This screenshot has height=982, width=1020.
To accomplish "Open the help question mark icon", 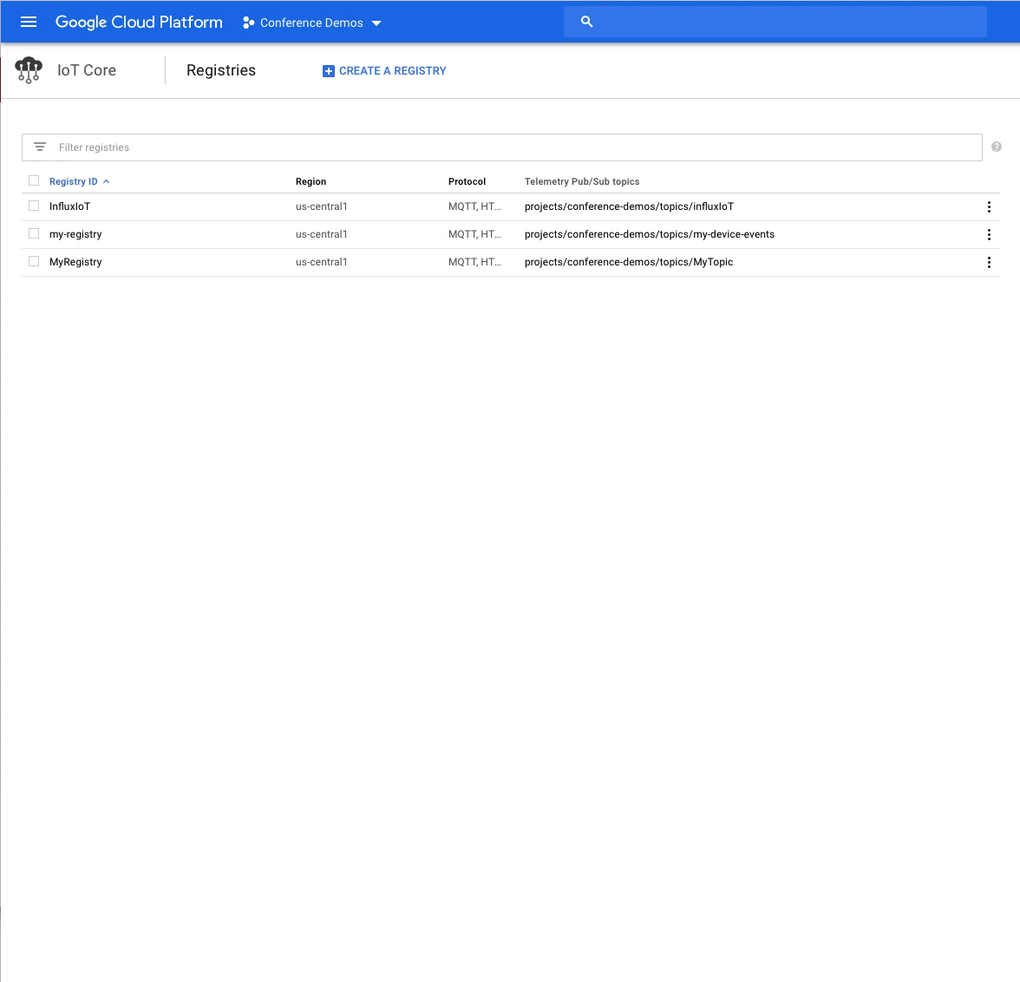I will 996,147.
